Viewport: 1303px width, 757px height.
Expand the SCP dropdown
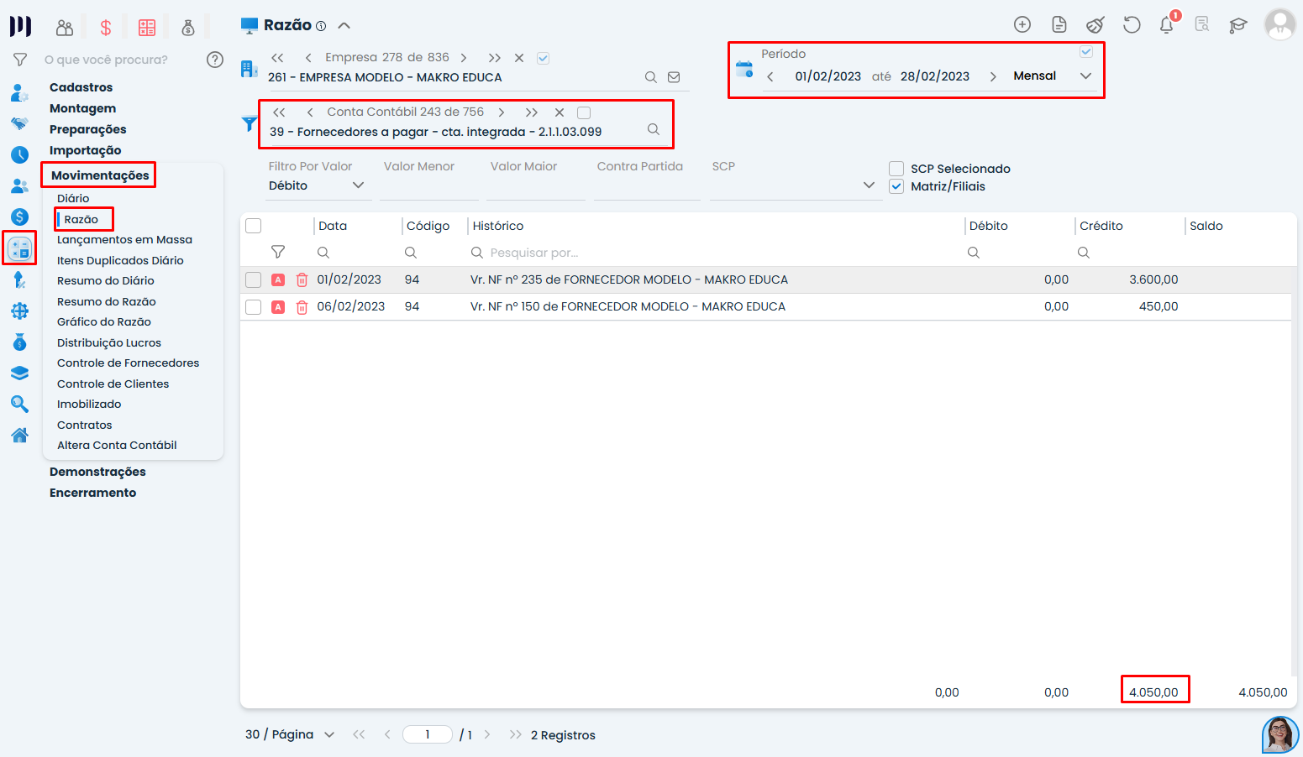tap(869, 185)
